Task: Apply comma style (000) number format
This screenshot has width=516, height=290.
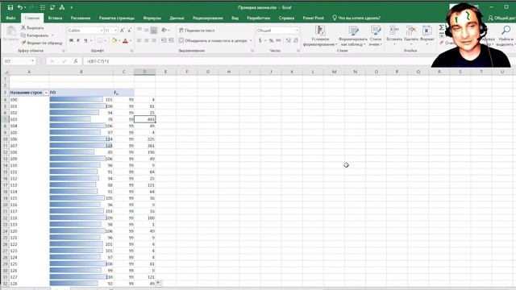Action: click(278, 40)
